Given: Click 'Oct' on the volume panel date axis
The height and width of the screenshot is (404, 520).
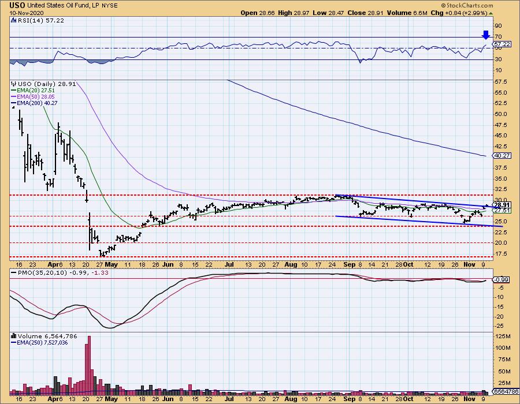Looking at the screenshot, I should [x=408, y=399].
